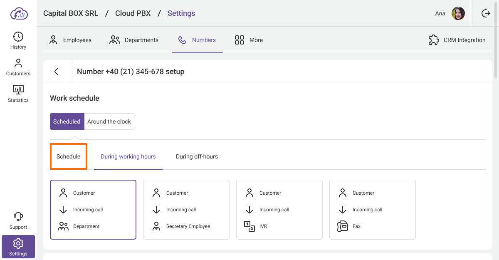Image resolution: width=499 pixels, height=260 pixels.
Task: Open the Employees tab
Action: (x=70, y=40)
